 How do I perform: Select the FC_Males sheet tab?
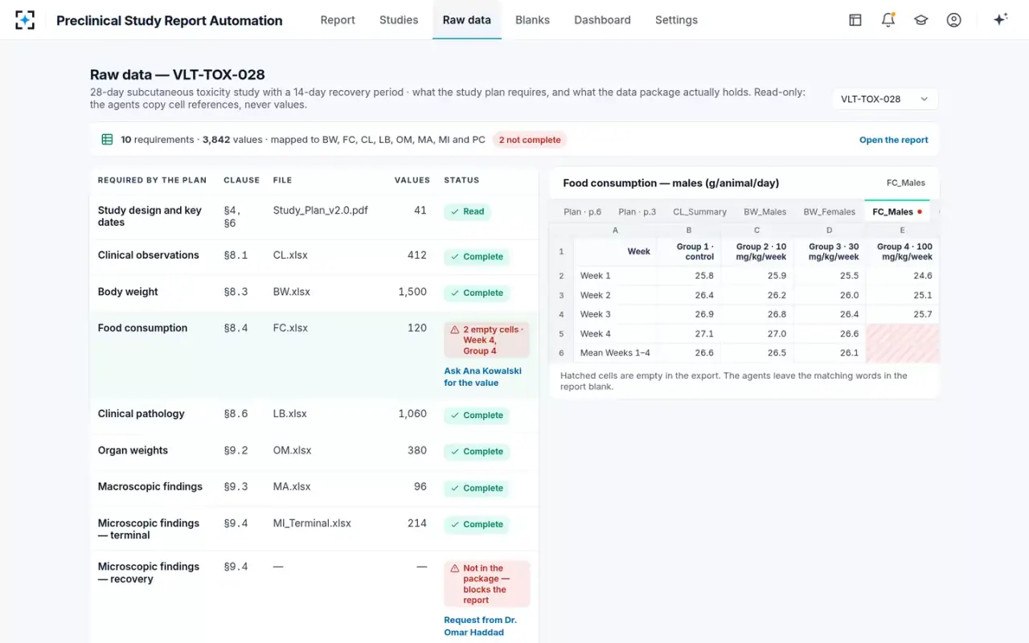point(897,212)
